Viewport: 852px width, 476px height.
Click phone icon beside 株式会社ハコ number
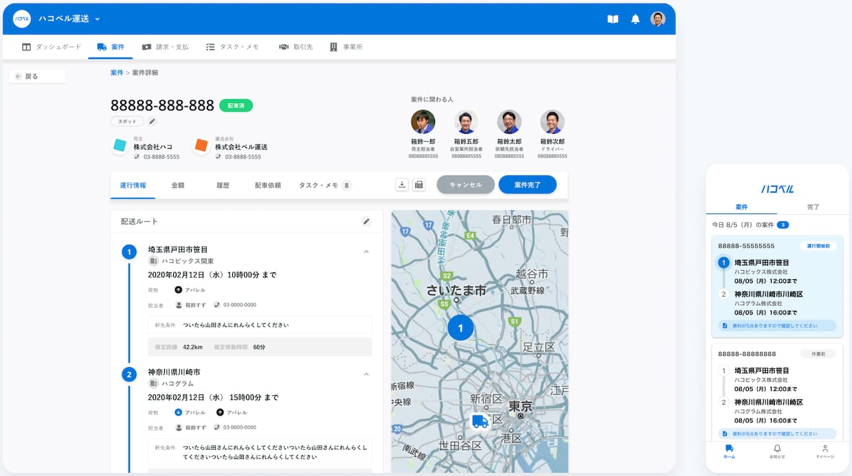(137, 156)
